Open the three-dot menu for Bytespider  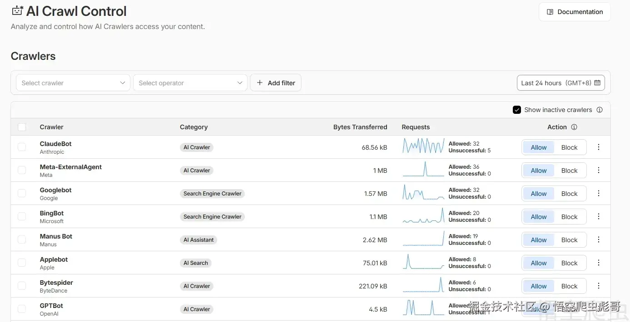click(x=599, y=286)
